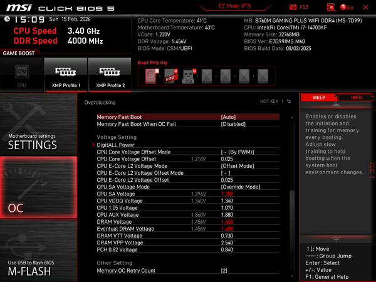Viewport: 376px width, 282px height.
Task: Open the BIOS search magnifier icon
Action: pyautogui.click(x=331, y=7)
